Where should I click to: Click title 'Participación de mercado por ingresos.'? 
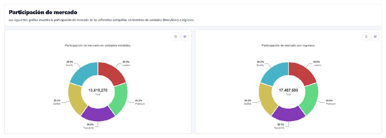[289, 45]
